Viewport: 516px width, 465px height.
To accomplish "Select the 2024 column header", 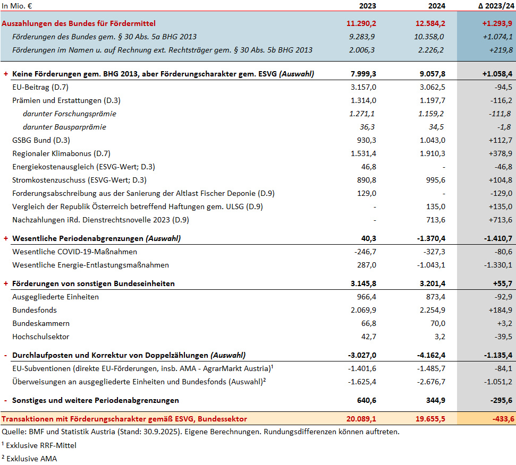I will click(x=437, y=6).
